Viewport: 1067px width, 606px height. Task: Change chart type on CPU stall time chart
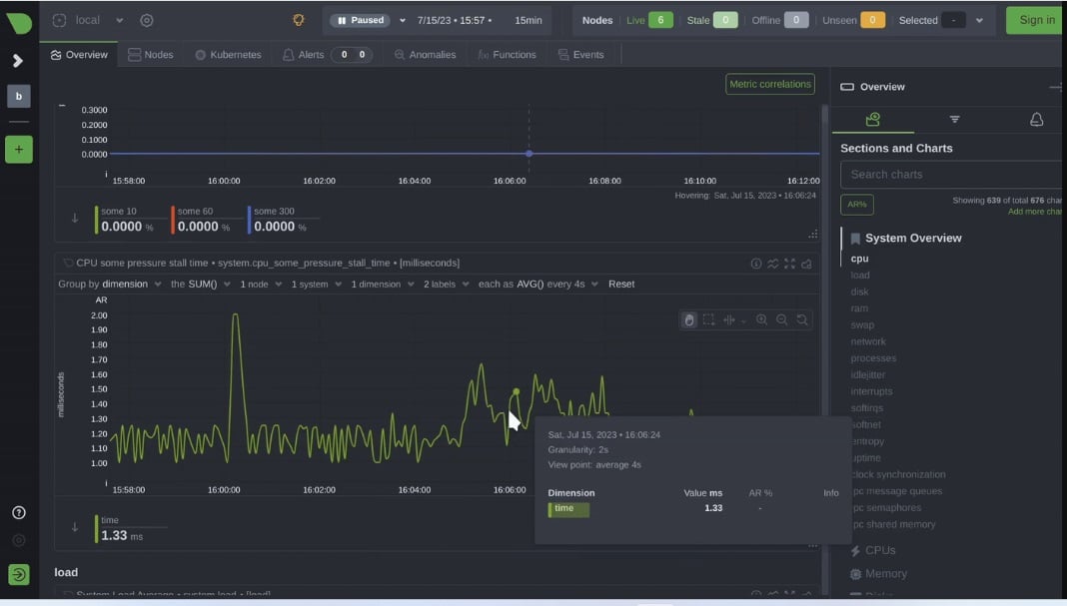click(773, 264)
